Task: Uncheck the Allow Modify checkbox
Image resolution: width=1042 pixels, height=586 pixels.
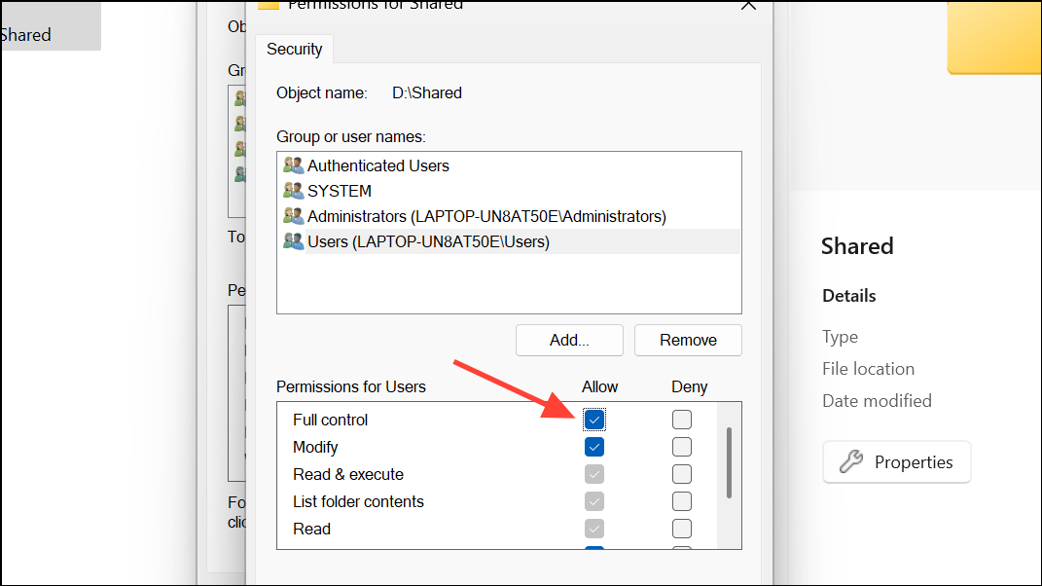Action: (x=594, y=446)
